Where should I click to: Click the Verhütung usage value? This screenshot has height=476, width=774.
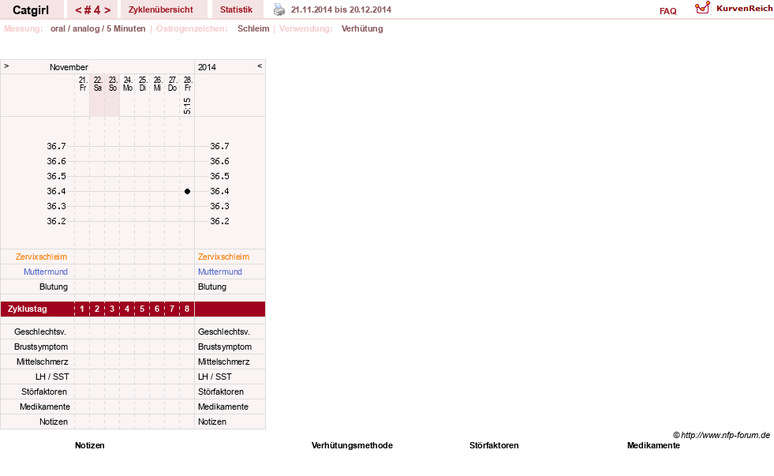[362, 28]
